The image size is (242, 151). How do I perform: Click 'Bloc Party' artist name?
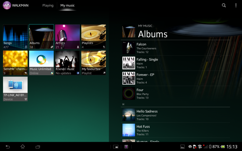(x=142, y=94)
